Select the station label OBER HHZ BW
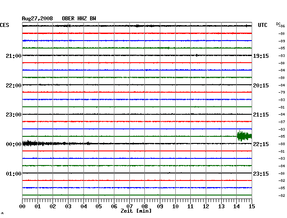Image resolution: width=287 pixels, height=218 pixels. 79,18
